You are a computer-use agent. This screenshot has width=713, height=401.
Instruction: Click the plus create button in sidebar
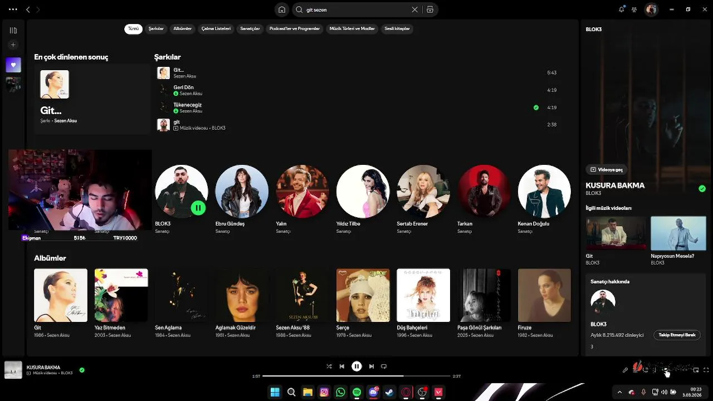[x=13, y=45]
